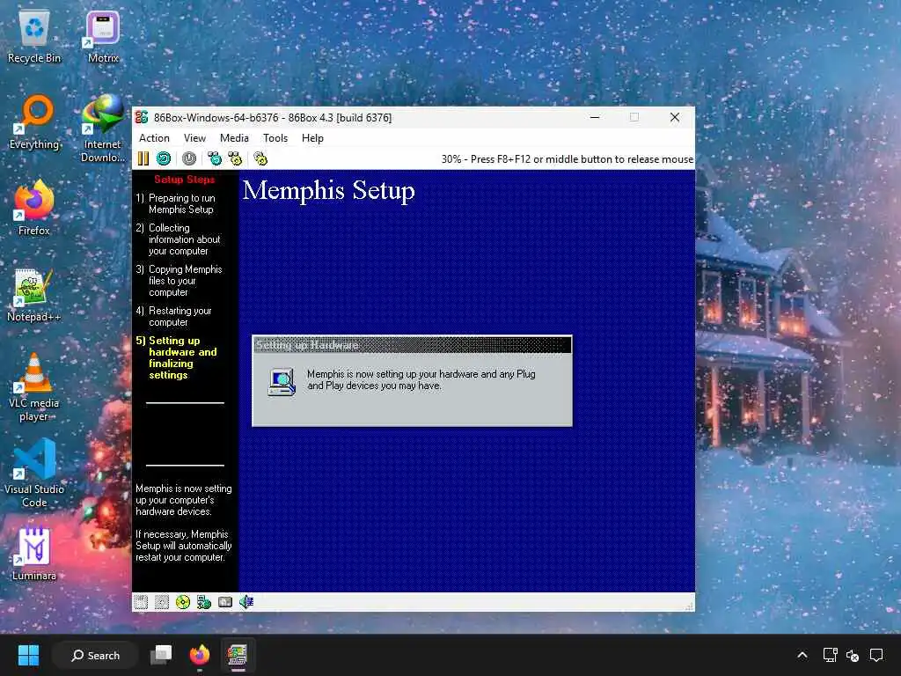Click step '2) Collecting information about your computer'
Image resolution: width=901 pixels, height=676 pixels.
(178, 239)
